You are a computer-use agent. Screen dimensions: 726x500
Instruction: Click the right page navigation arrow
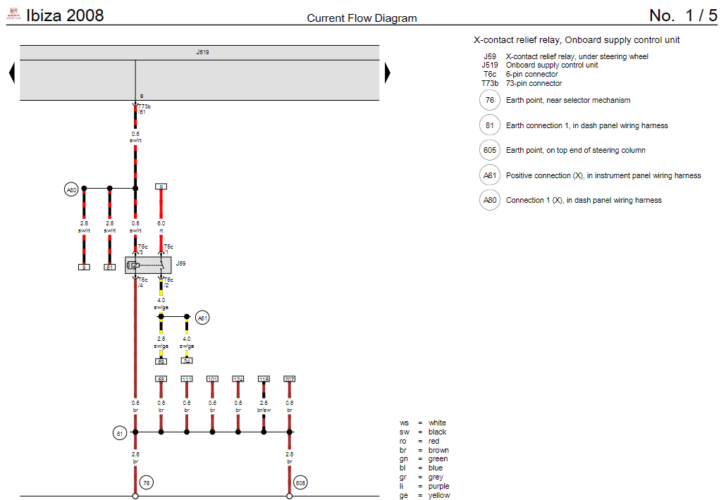tap(387, 73)
